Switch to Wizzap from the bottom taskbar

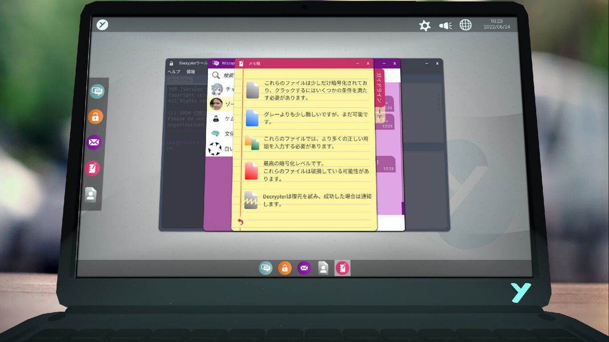[x=266, y=268]
